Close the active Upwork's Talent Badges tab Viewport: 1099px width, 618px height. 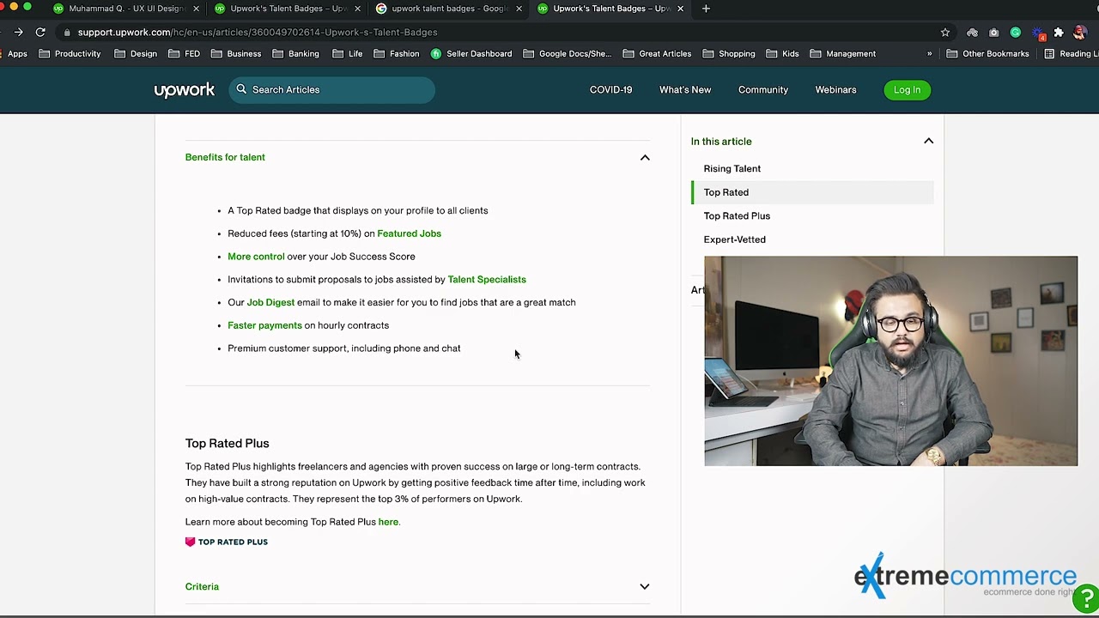point(681,9)
